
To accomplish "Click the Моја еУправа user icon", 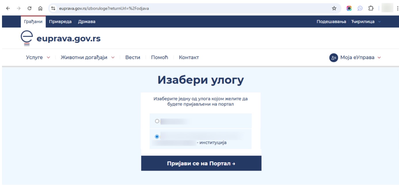I will tap(333, 57).
